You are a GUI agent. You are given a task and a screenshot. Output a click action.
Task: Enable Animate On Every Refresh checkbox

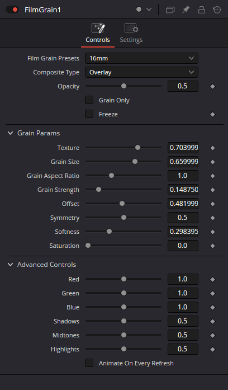click(x=89, y=363)
